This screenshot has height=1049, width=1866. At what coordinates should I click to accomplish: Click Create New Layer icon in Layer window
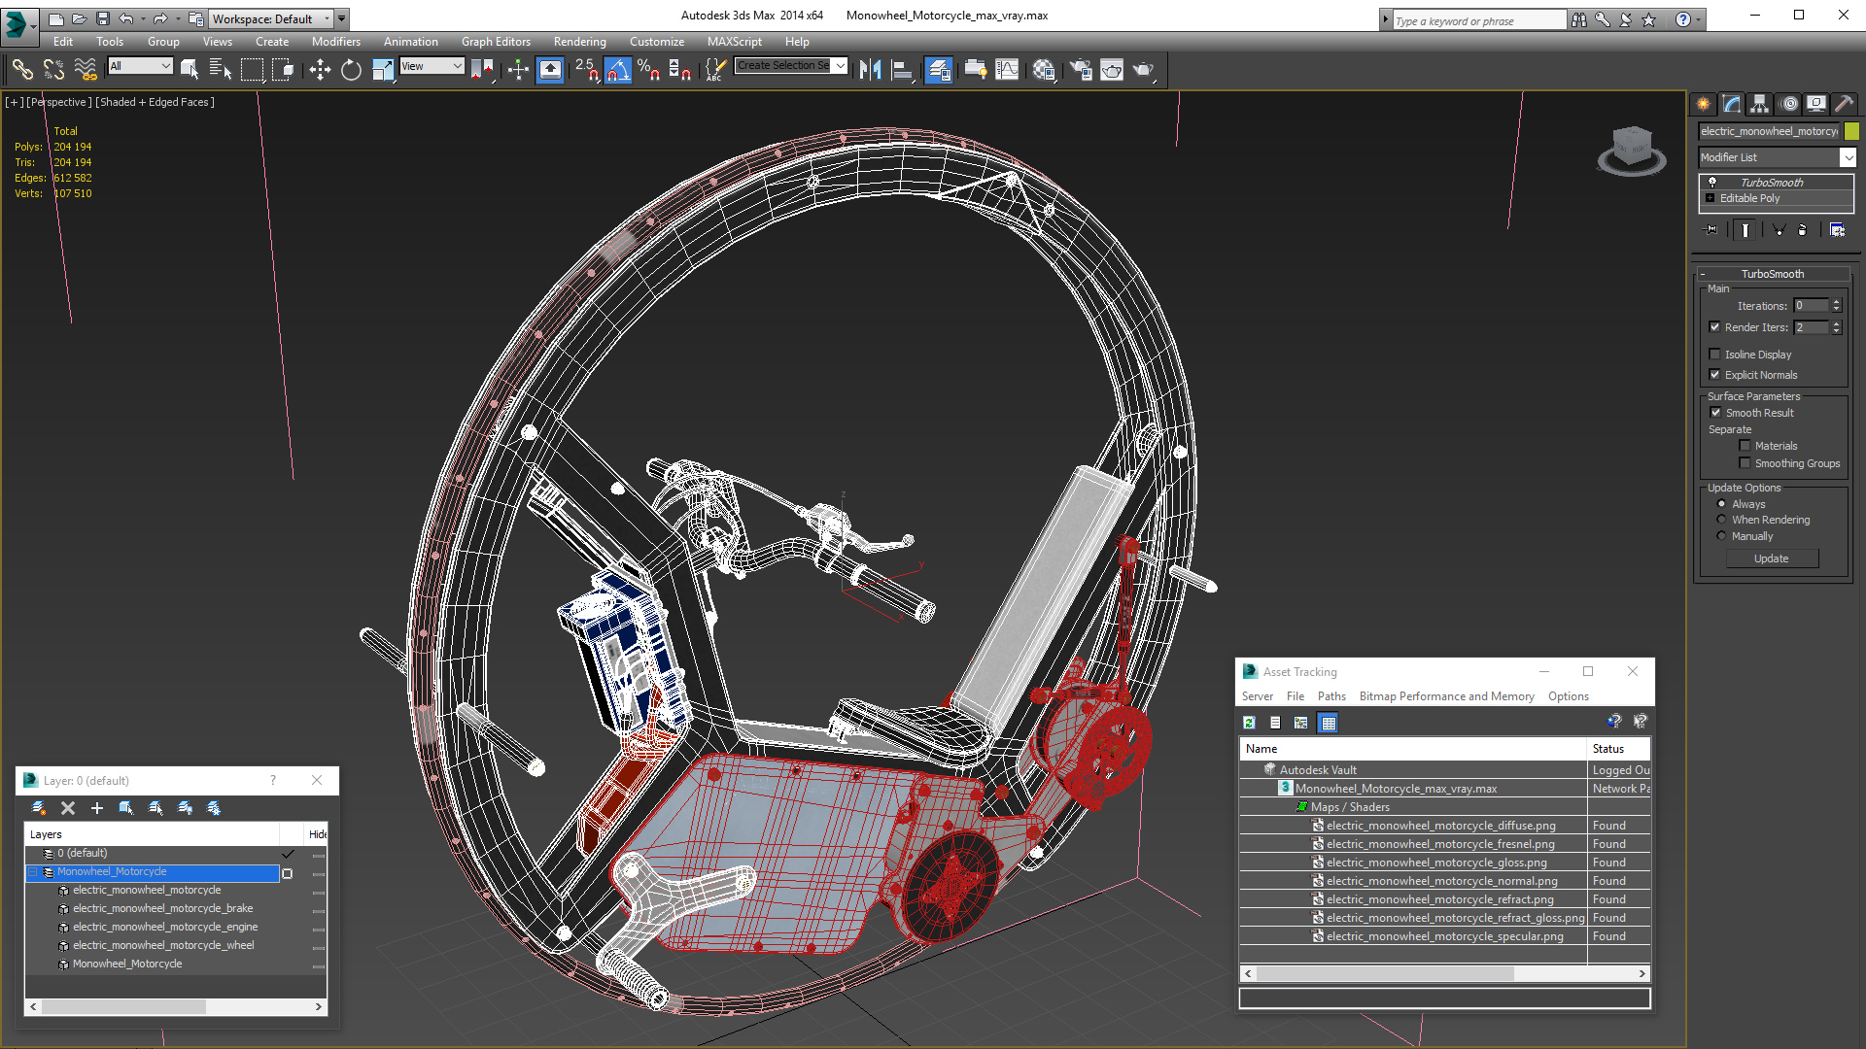click(39, 808)
